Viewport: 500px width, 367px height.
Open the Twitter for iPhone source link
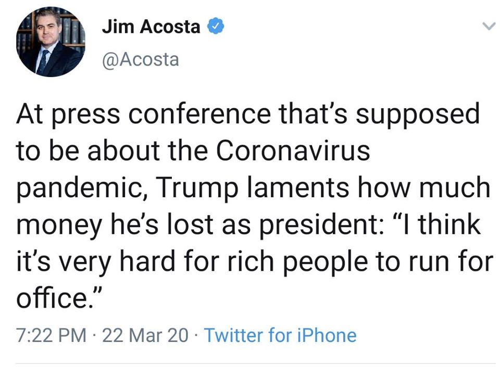[280, 335]
